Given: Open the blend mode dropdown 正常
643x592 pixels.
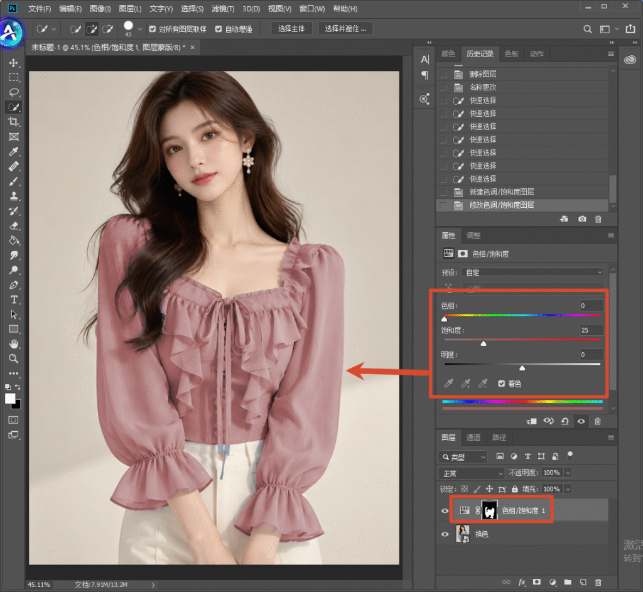Looking at the screenshot, I should point(471,473).
